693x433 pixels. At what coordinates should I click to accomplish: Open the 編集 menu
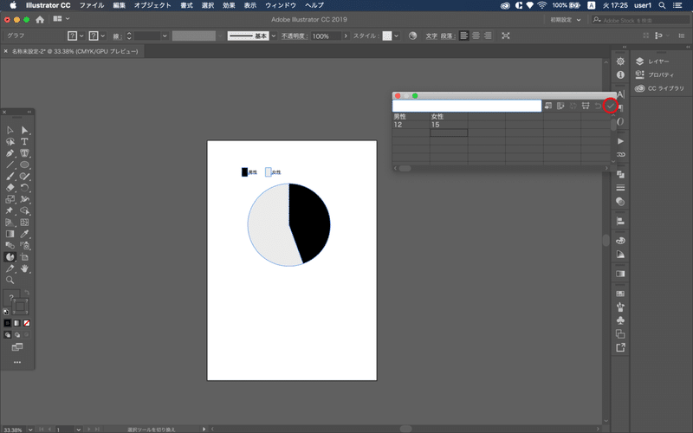119,5
